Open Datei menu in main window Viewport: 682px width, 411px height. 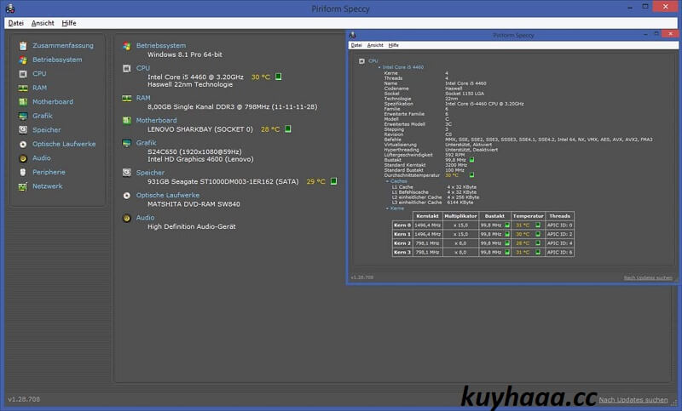[x=16, y=23]
